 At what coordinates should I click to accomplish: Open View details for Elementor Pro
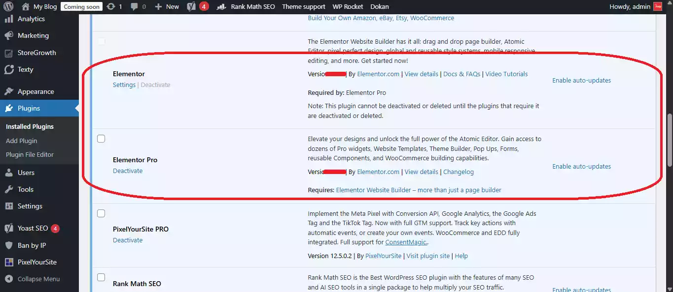(x=421, y=172)
